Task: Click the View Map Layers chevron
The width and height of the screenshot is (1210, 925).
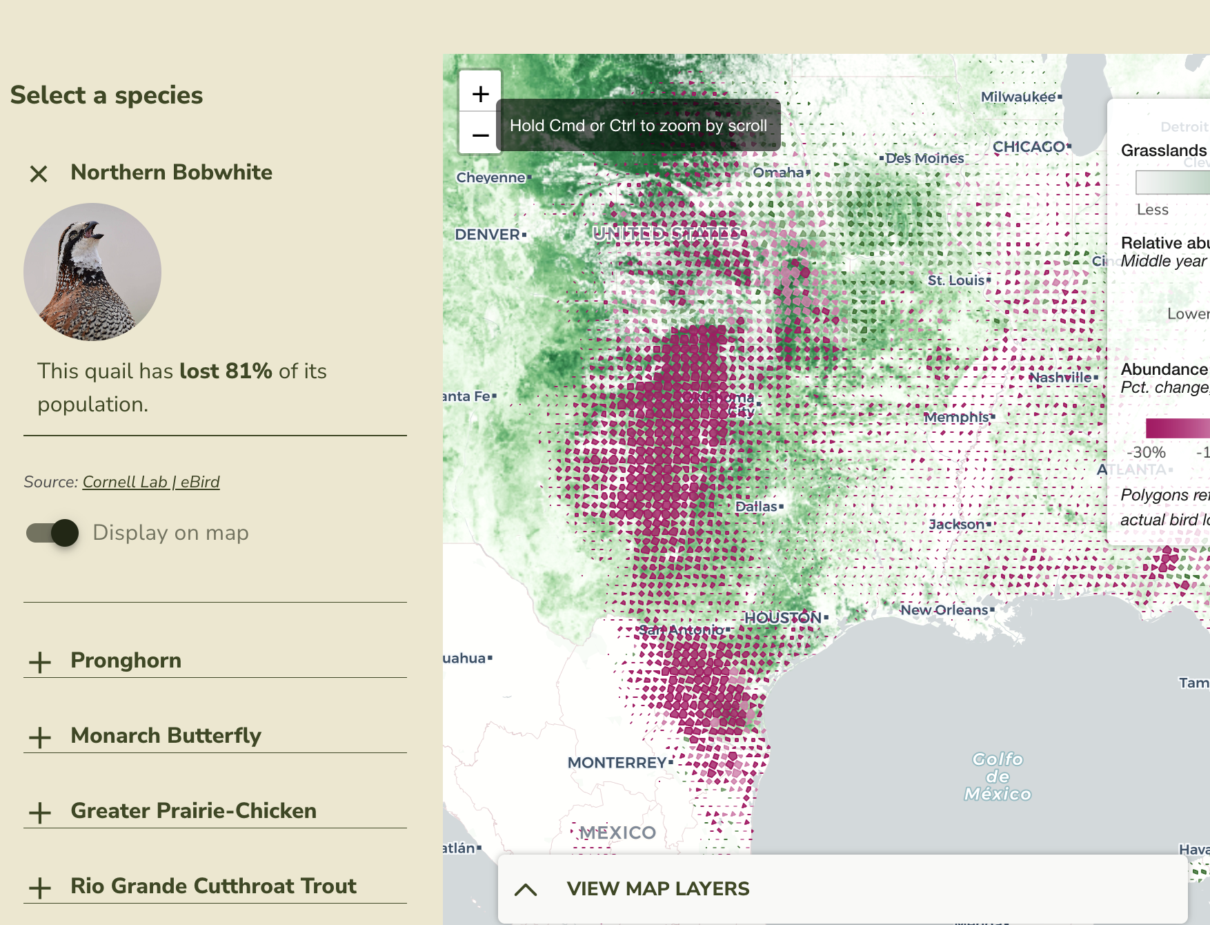Action: 526,889
